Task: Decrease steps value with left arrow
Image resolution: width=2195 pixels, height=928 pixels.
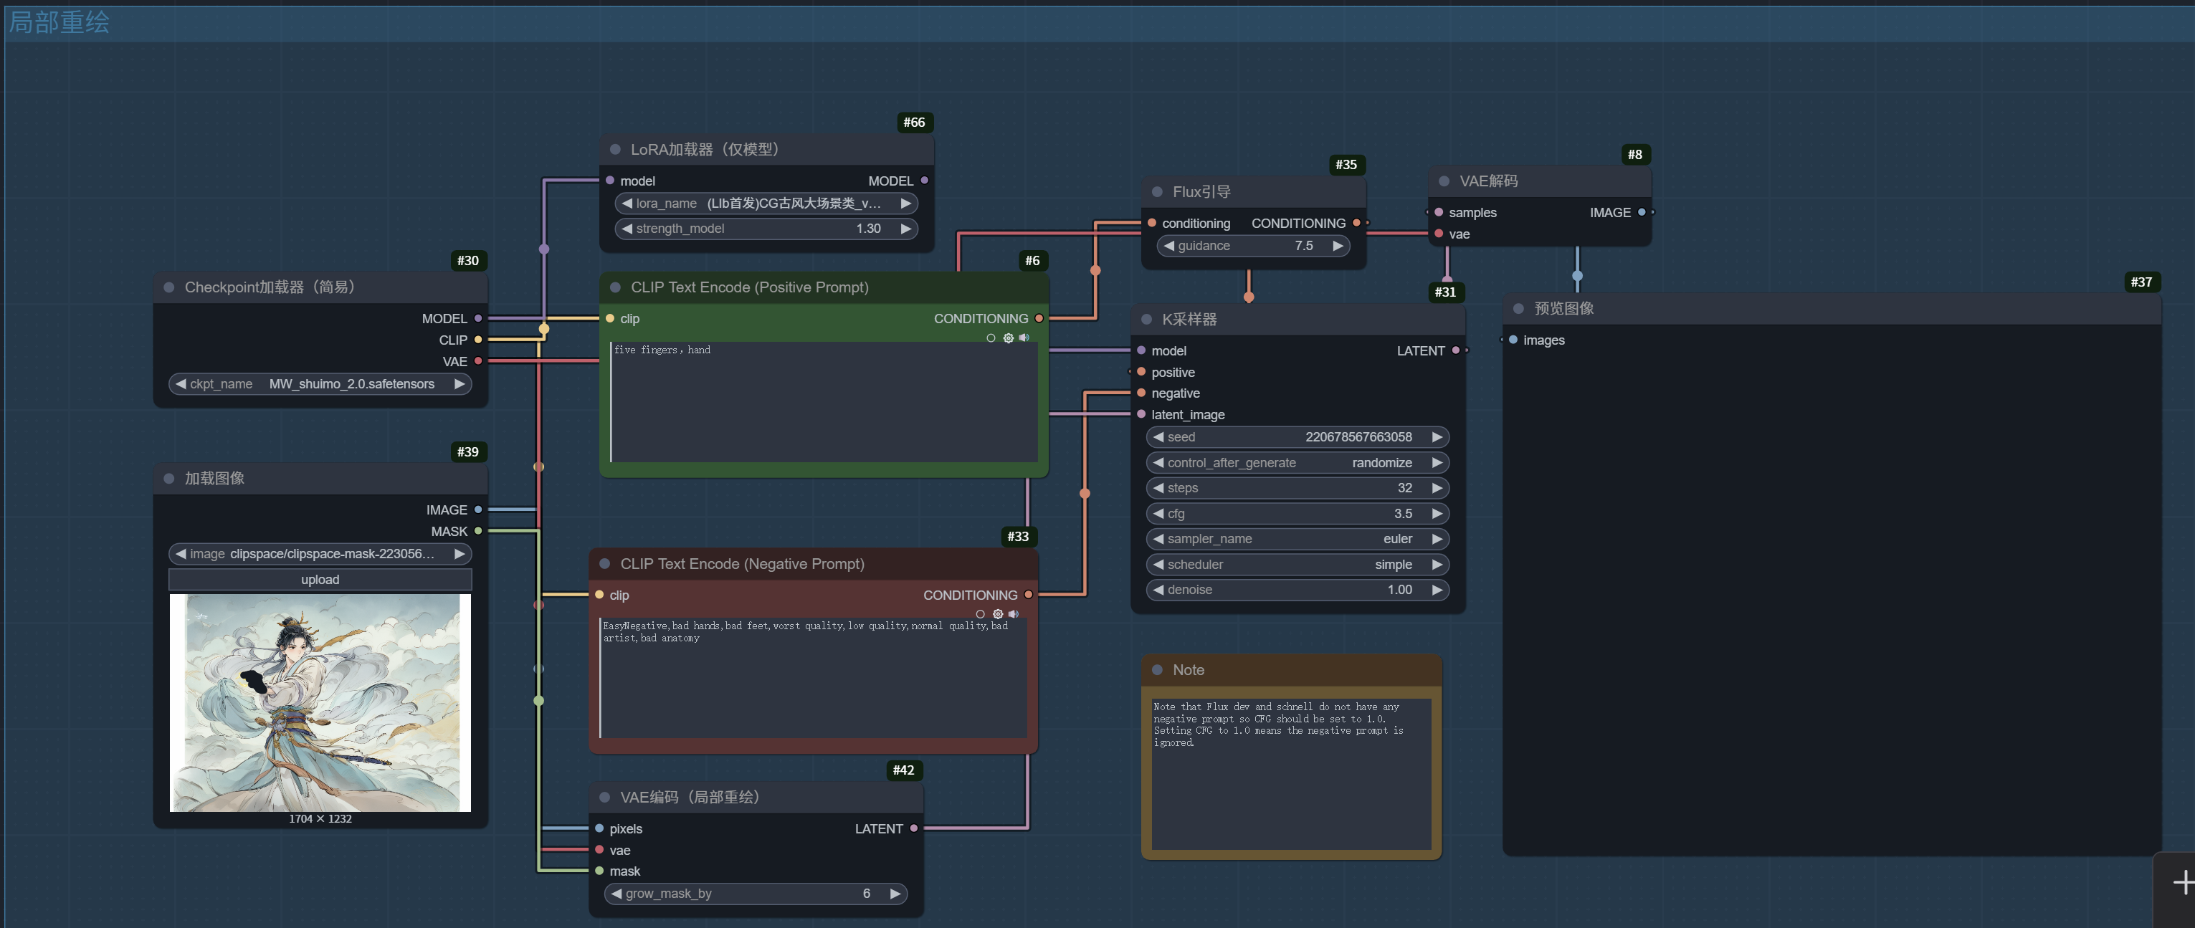Action: pos(1158,488)
